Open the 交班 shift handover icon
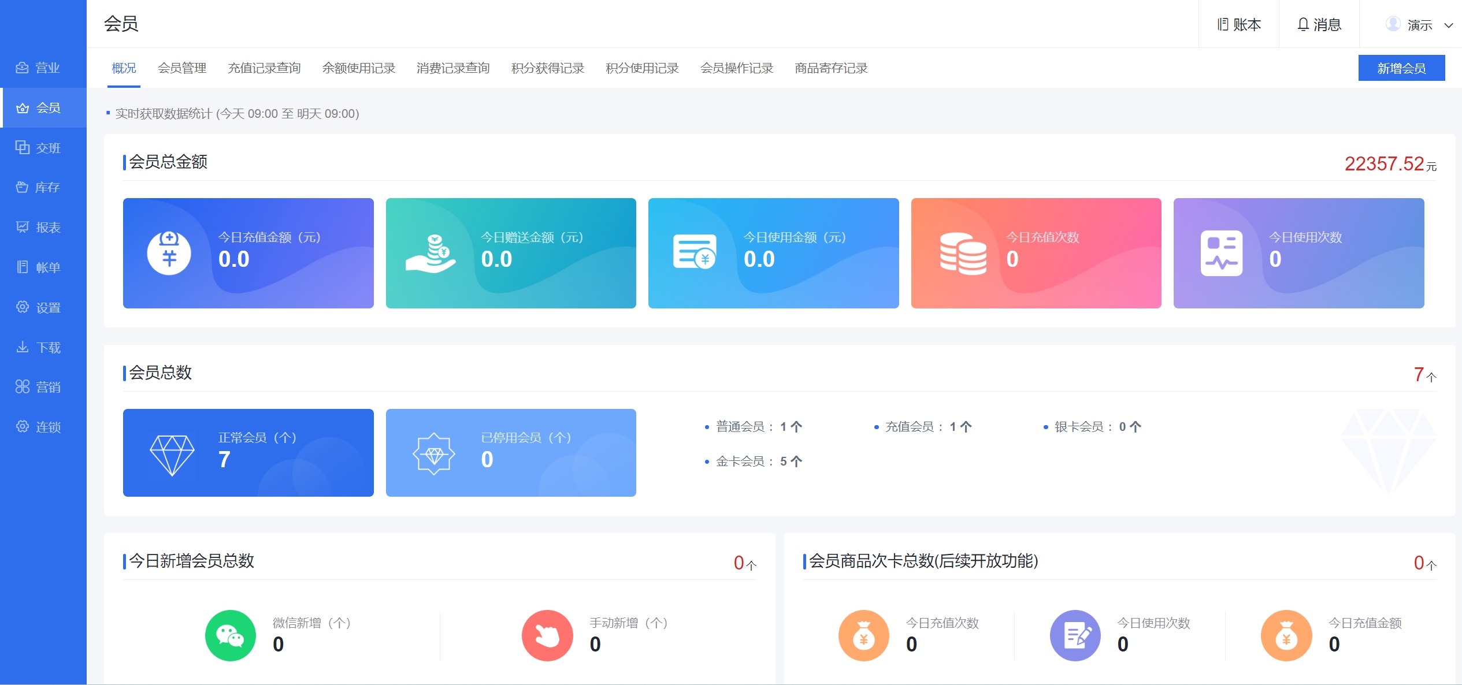The width and height of the screenshot is (1462, 685). [x=23, y=147]
